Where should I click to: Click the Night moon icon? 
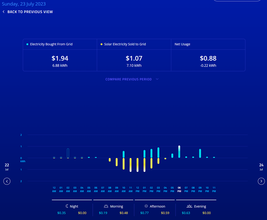(x=67, y=206)
